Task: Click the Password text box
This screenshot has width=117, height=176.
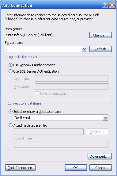Action: (72, 87)
